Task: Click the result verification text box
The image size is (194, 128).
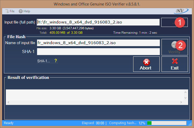Action: 95,95
